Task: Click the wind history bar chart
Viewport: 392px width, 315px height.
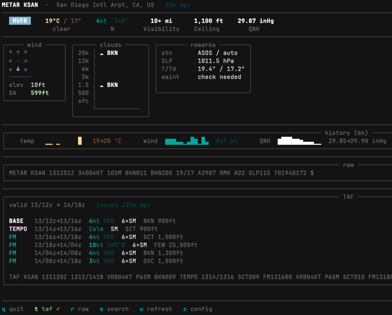Action: point(187,141)
